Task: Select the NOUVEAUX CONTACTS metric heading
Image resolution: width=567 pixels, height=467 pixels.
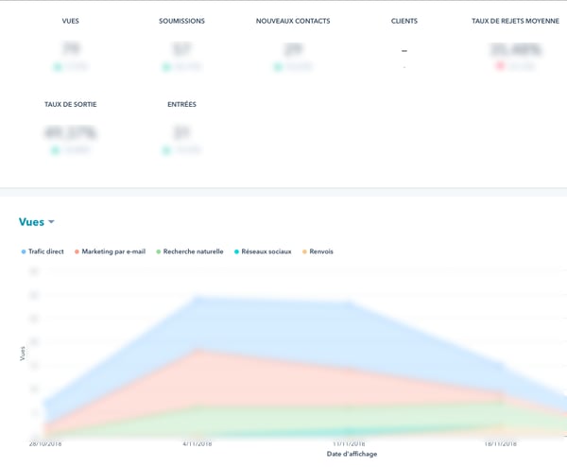Action: point(293,21)
